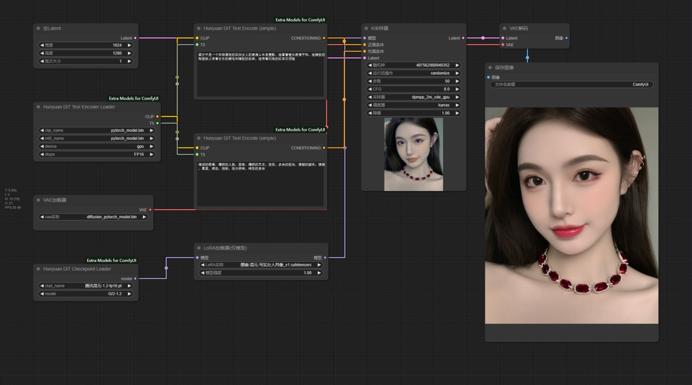Open the 运行后操作 randomize dropdown
The height and width of the screenshot is (385, 692).
tap(413, 73)
